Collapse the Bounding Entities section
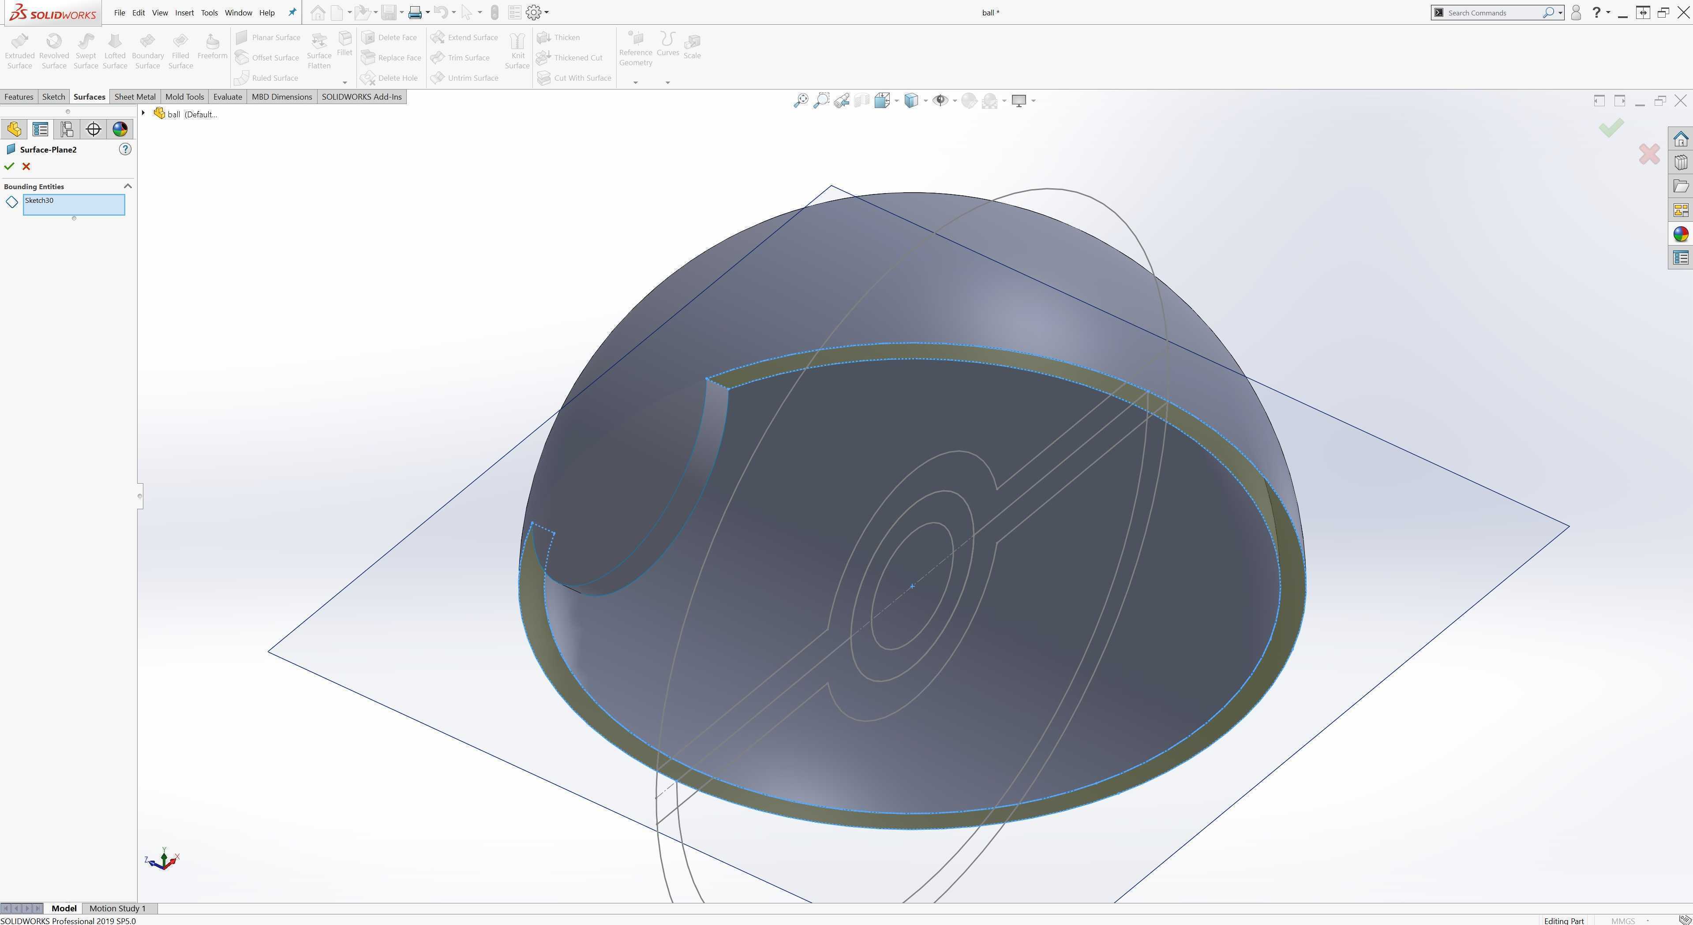1693x925 pixels. 127,186
